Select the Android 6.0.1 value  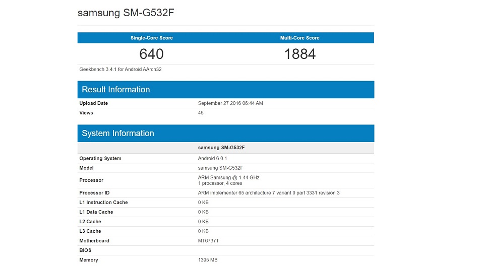click(212, 159)
